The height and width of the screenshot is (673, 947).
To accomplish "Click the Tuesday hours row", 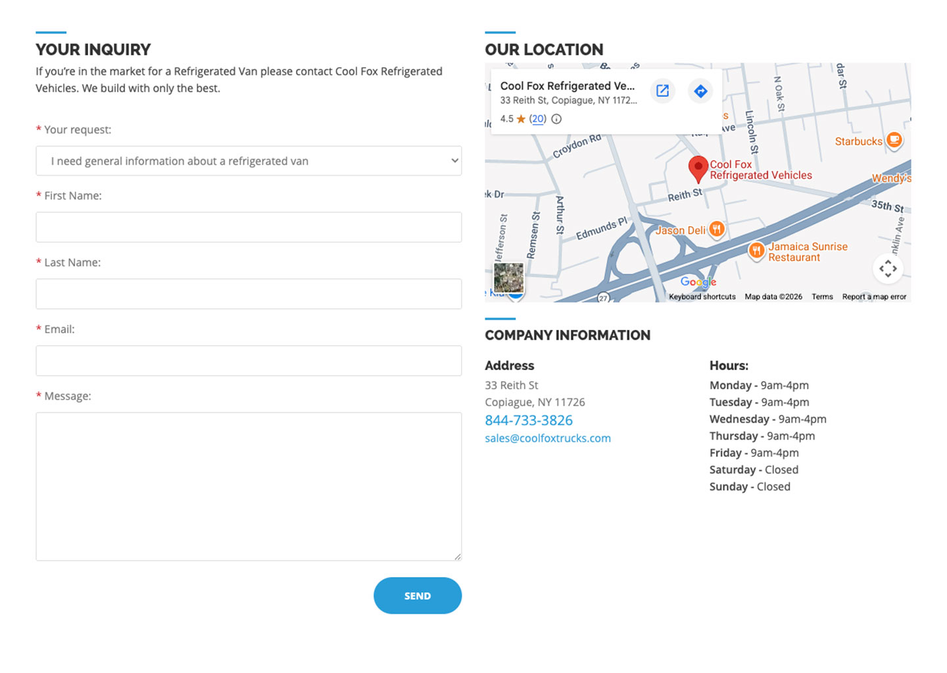I will tap(759, 402).
